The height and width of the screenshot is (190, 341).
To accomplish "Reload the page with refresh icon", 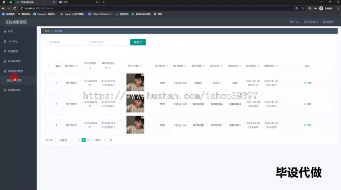I will 14,8.
